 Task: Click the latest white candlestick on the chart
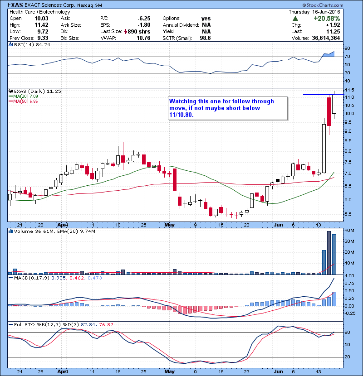pos(334,104)
